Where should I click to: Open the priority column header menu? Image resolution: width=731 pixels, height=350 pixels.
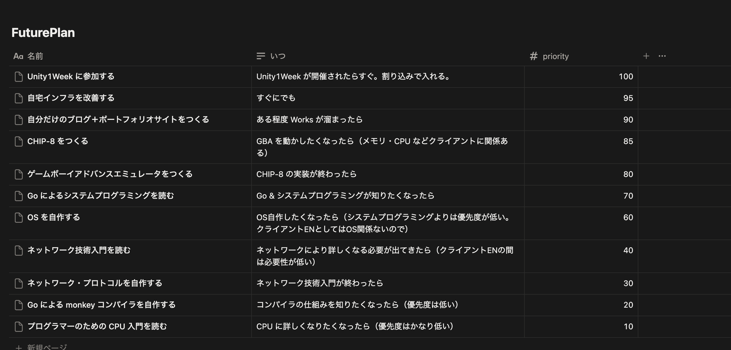point(555,56)
